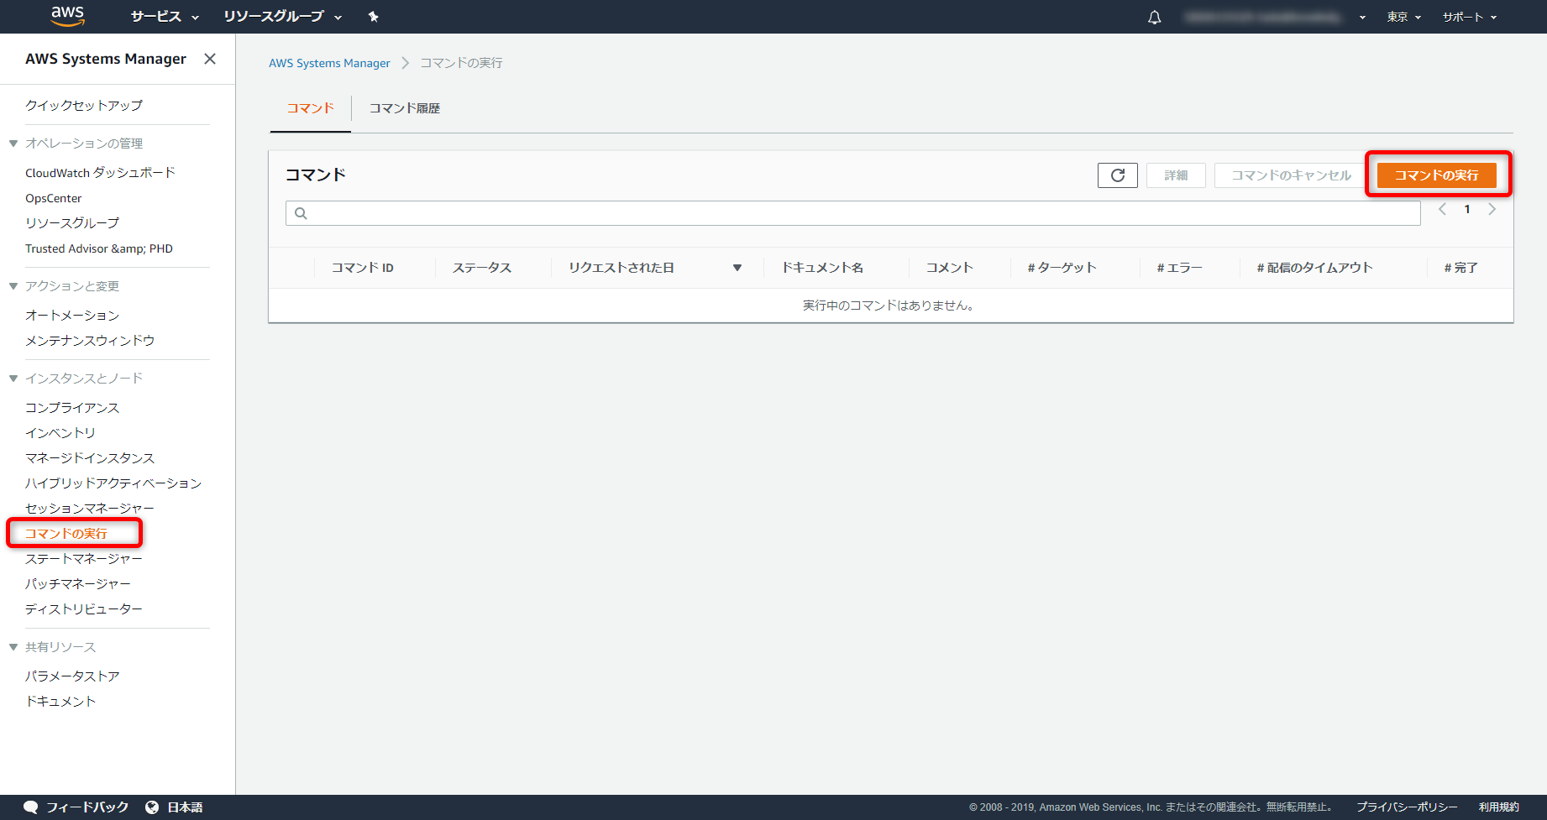This screenshot has width=1547, height=820.
Task: Click the # エラー column header
Action: [x=1180, y=268]
